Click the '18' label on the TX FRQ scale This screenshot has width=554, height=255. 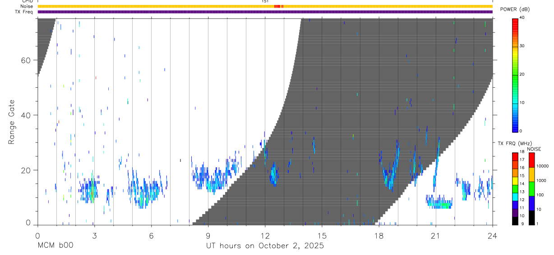click(522, 152)
